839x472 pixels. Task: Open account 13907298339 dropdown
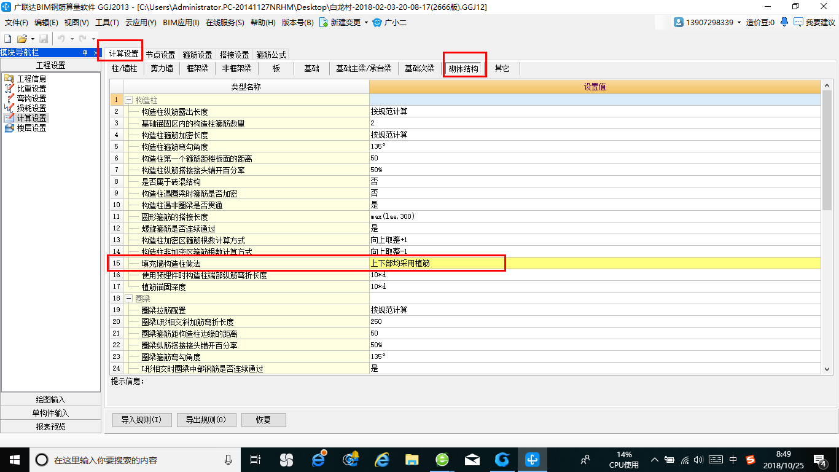[x=739, y=22]
